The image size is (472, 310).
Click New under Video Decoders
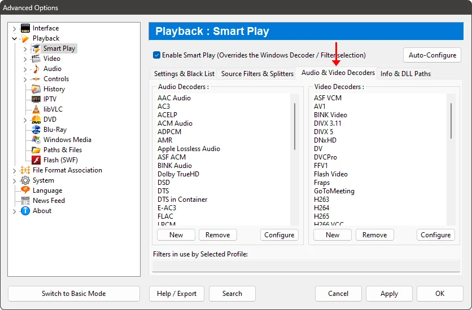(x=333, y=235)
